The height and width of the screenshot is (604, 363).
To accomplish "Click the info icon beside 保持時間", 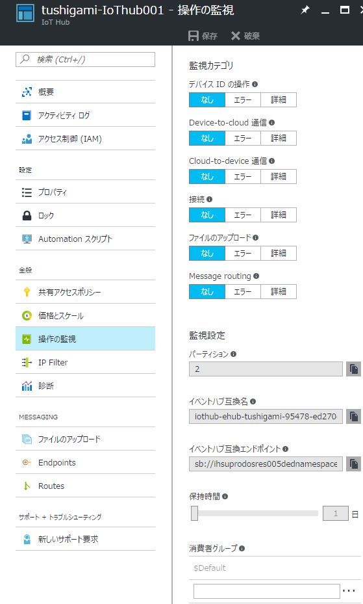I will [225, 497].
